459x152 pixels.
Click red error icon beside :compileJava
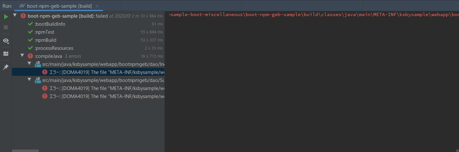[30, 56]
